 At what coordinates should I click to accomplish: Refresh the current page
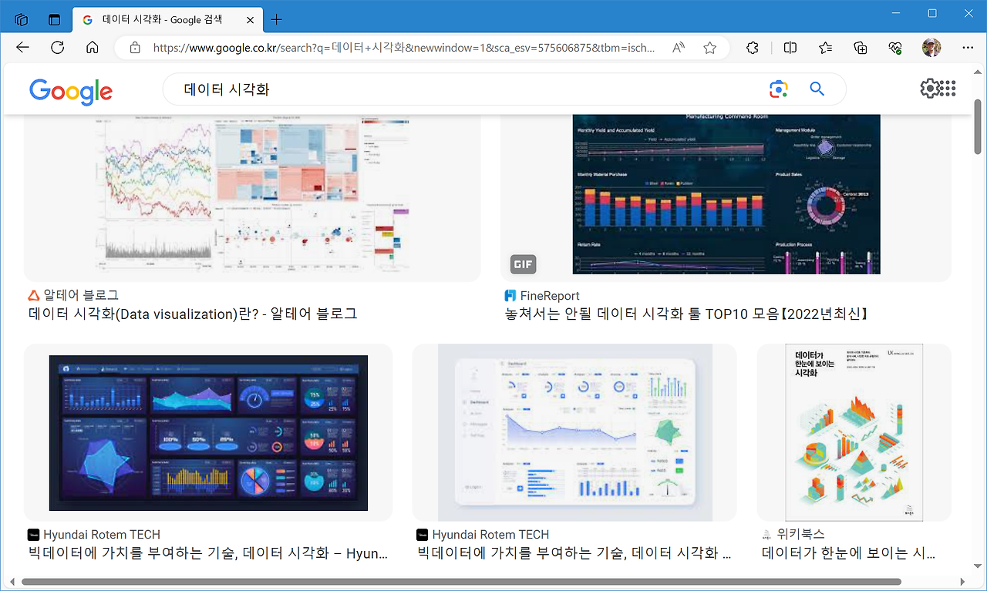pos(57,48)
